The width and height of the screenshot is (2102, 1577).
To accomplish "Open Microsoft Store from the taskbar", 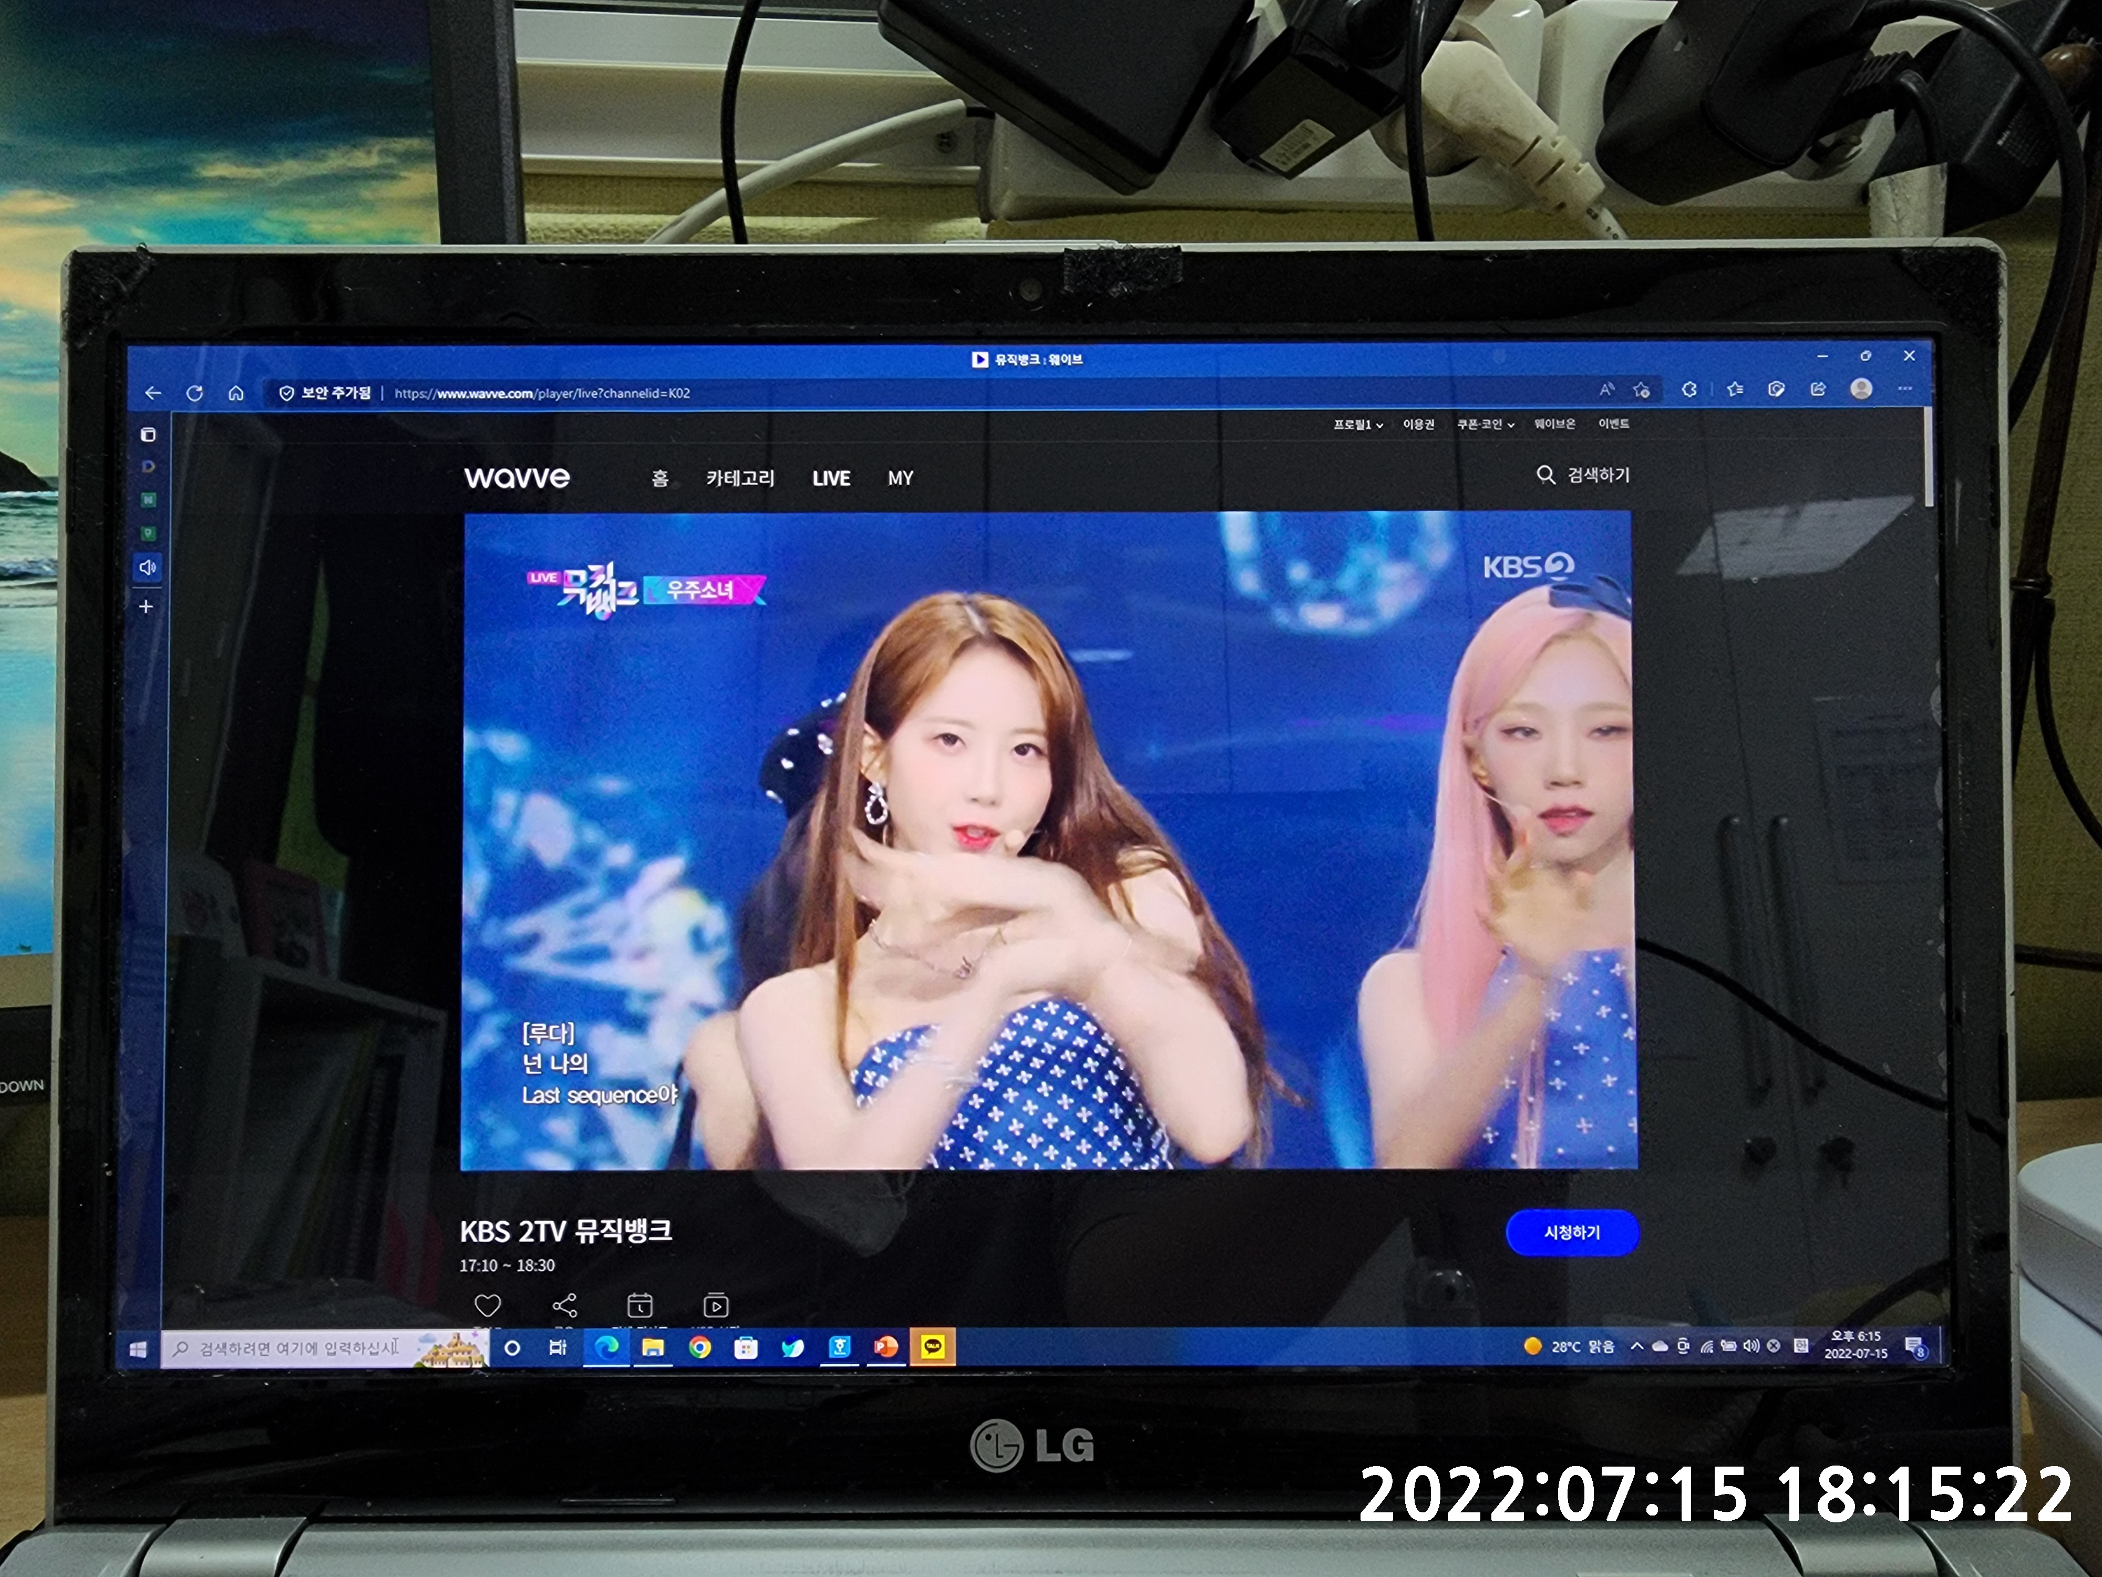I will click(746, 1348).
